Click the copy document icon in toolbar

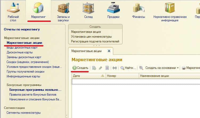click(94, 68)
